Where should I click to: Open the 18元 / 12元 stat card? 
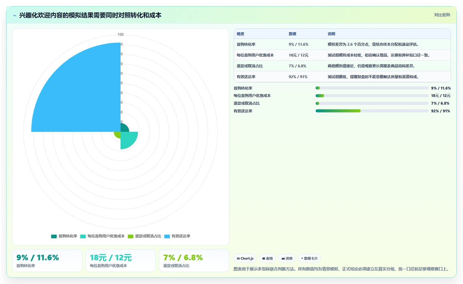(x=121, y=261)
